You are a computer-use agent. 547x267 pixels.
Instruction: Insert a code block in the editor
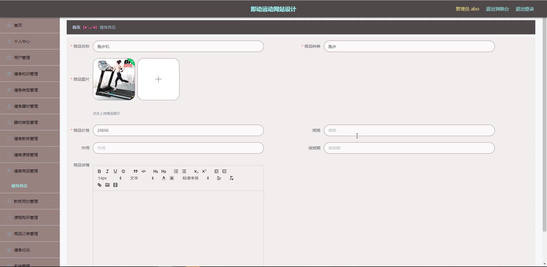[x=143, y=171]
